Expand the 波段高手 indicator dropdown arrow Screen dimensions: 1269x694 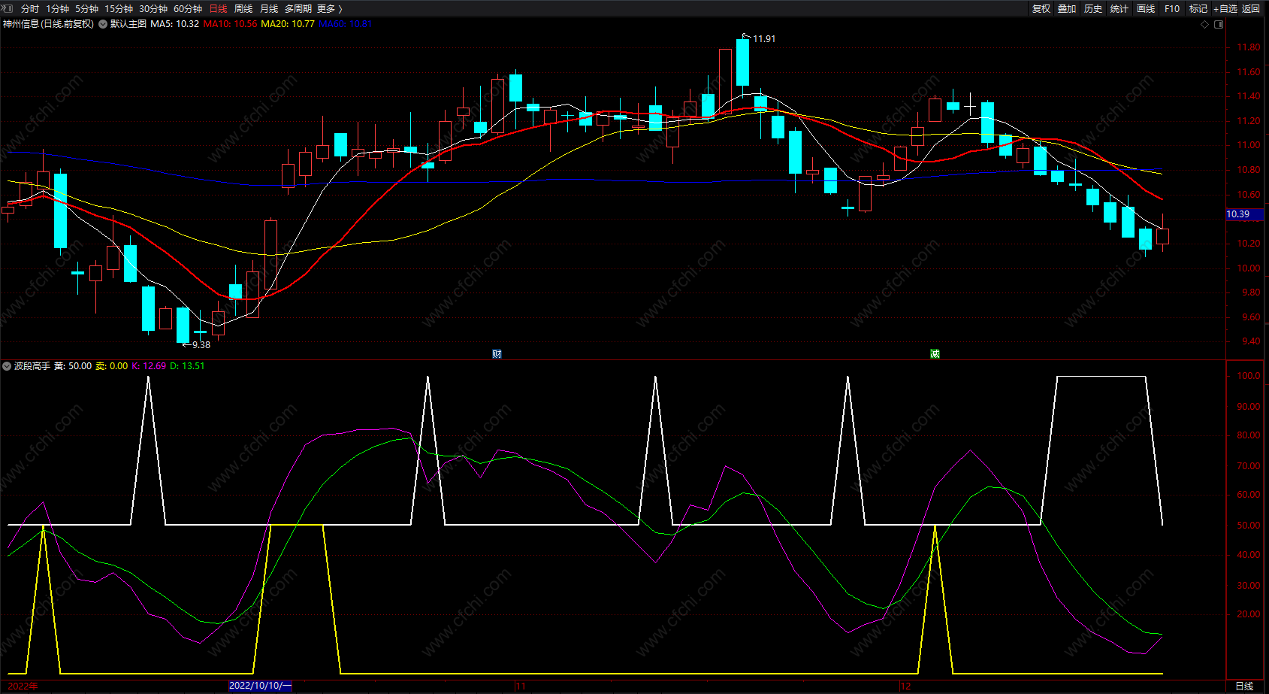click(x=7, y=366)
